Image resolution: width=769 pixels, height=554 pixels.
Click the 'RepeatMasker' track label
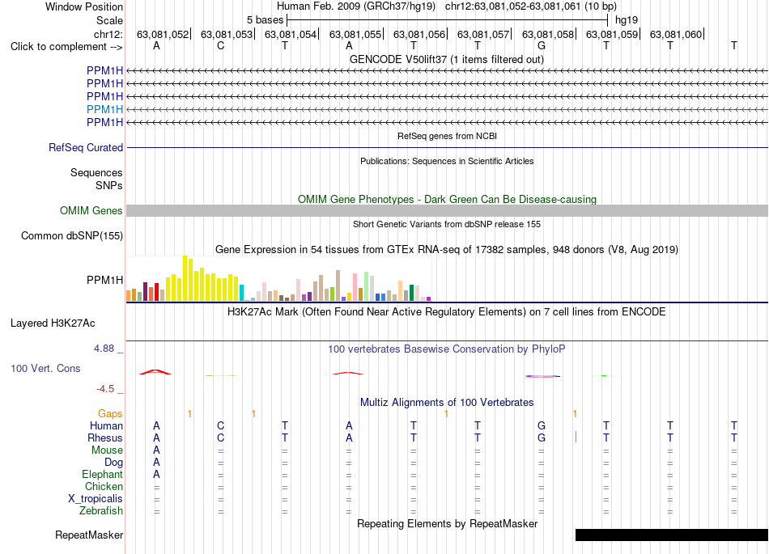pos(89,535)
